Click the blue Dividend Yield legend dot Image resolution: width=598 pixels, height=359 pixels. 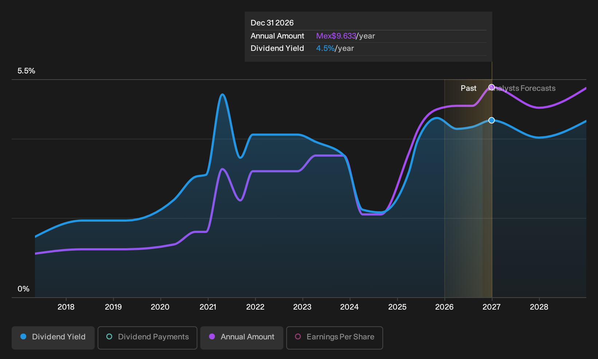(x=23, y=337)
